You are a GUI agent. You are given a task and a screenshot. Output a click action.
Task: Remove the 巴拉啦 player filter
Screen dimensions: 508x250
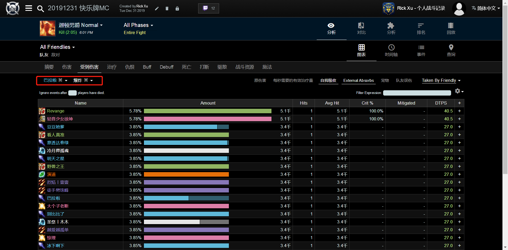[x=60, y=80]
